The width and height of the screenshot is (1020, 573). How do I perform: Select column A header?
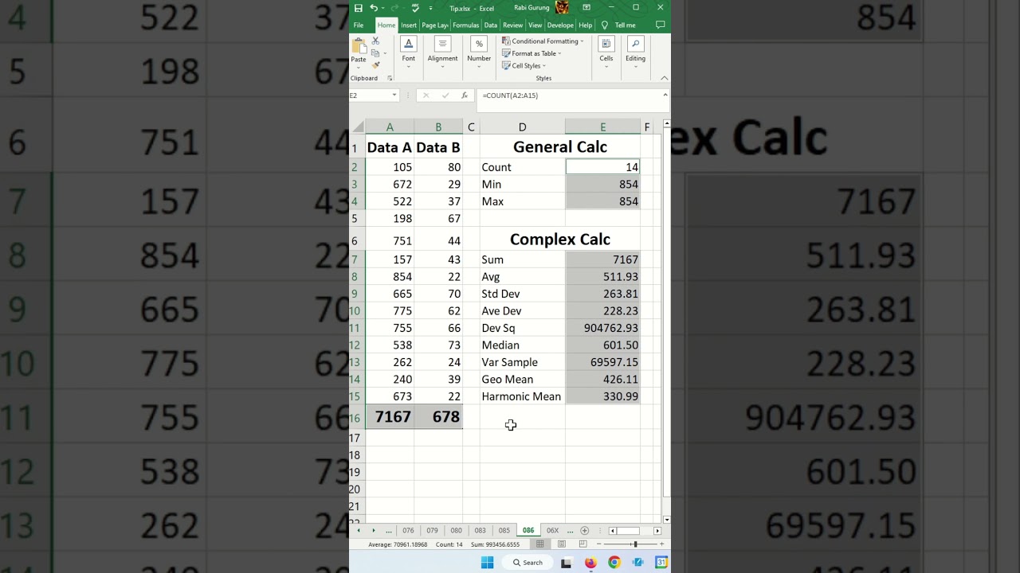390,127
